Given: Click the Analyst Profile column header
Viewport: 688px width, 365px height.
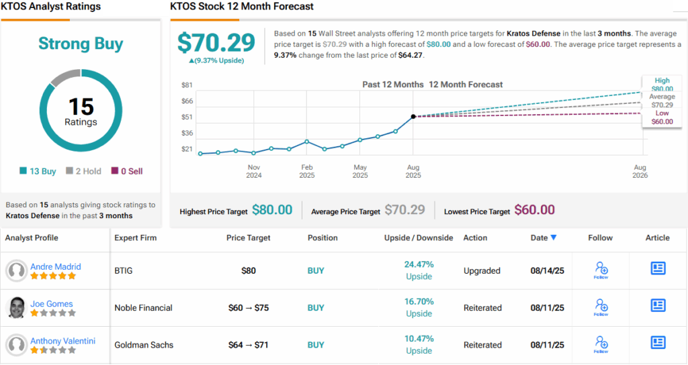Looking at the screenshot, I should tap(32, 238).
